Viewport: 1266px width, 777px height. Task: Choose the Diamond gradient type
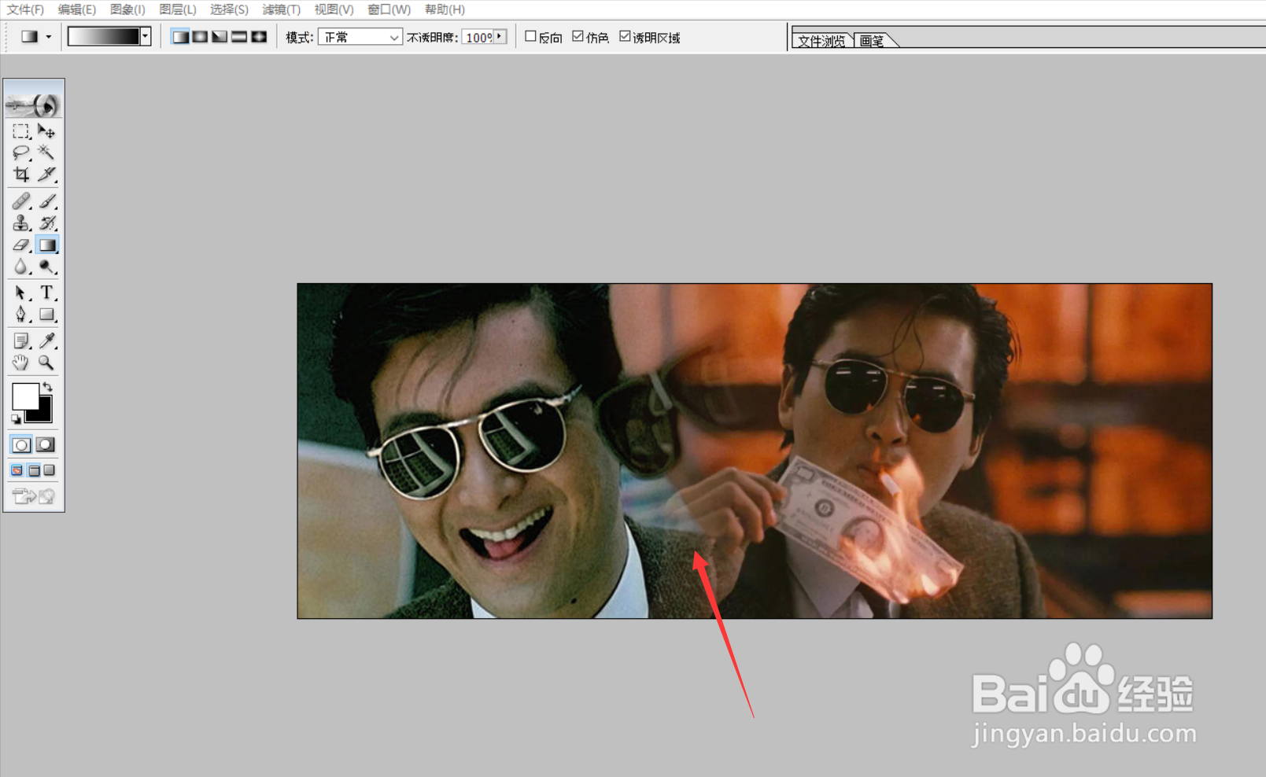click(x=259, y=37)
